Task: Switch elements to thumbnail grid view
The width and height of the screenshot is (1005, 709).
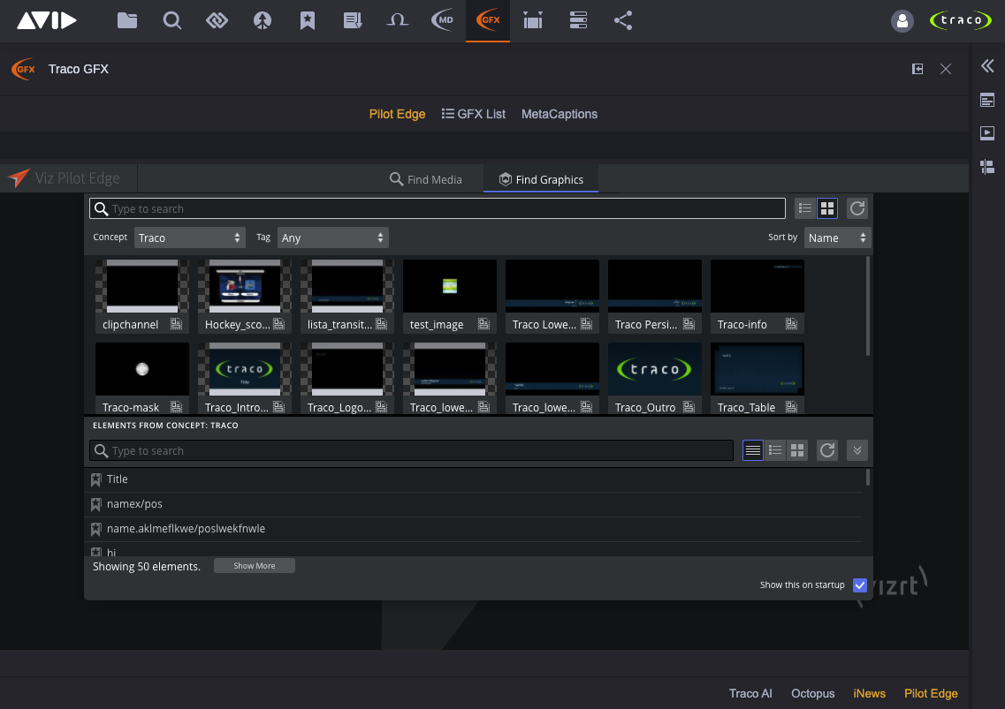Action: 797,450
